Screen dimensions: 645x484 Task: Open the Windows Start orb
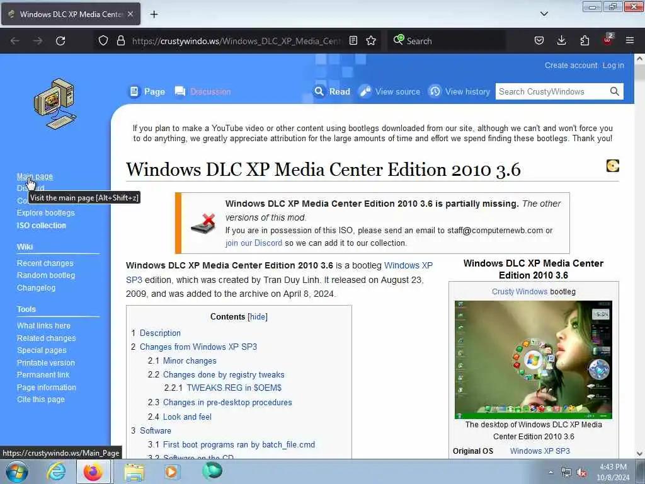point(17,471)
